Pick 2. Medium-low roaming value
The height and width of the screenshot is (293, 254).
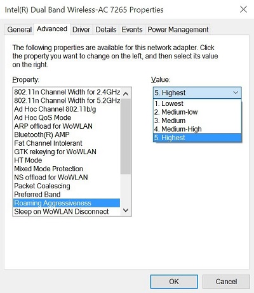(197, 112)
